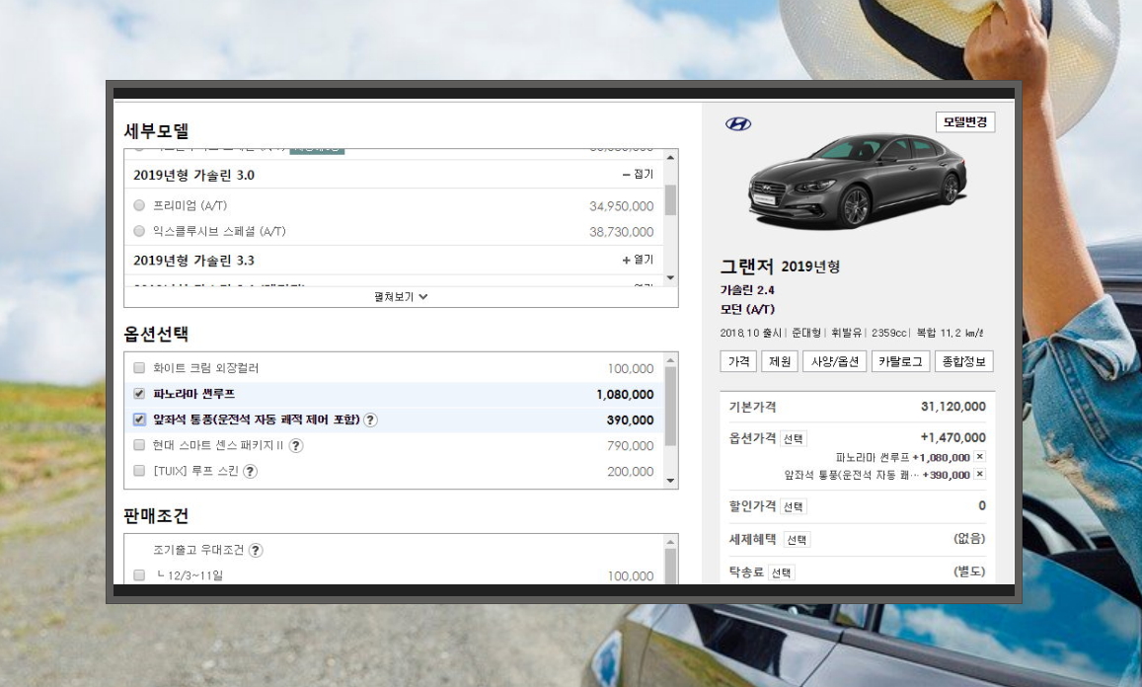Click 세부모델 list scrollbar thumb
Viewport: 1142px width, 687px height.
[671, 199]
